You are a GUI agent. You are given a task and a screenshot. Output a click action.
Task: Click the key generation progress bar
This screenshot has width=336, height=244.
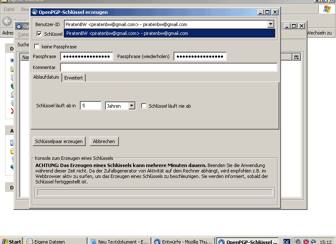155,192
